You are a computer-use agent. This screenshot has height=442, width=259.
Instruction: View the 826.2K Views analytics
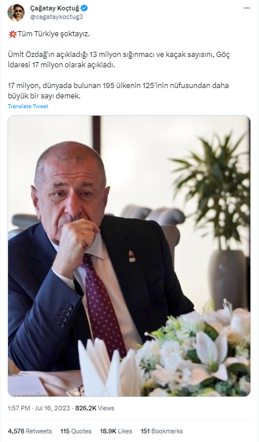(x=95, y=408)
